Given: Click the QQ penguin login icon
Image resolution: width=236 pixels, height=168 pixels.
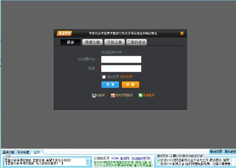Looking at the screenshot, I should [x=94, y=95].
